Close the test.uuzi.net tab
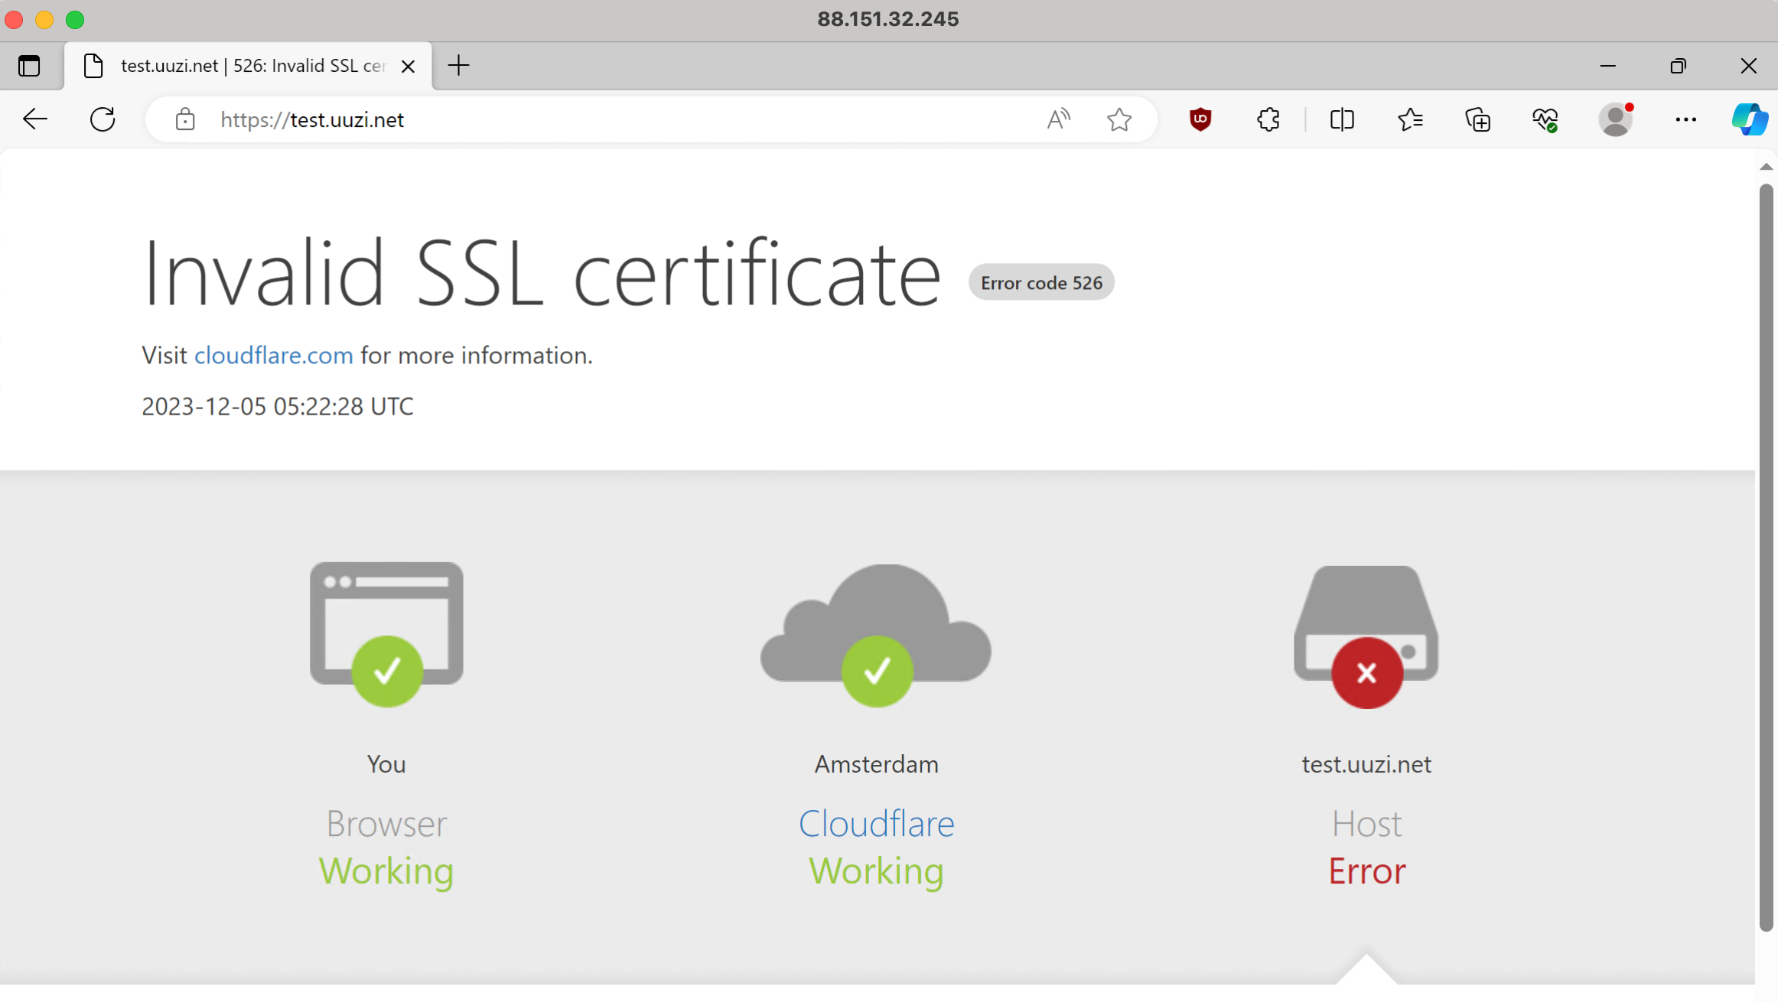The height and width of the screenshot is (1002, 1778). point(409,67)
